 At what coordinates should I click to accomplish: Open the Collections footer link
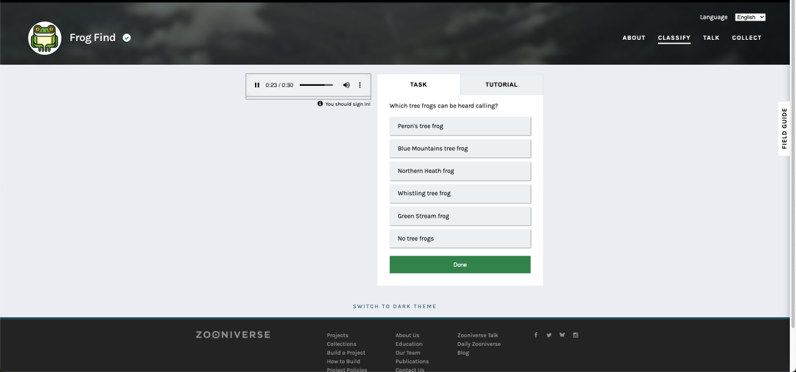tap(342, 344)
